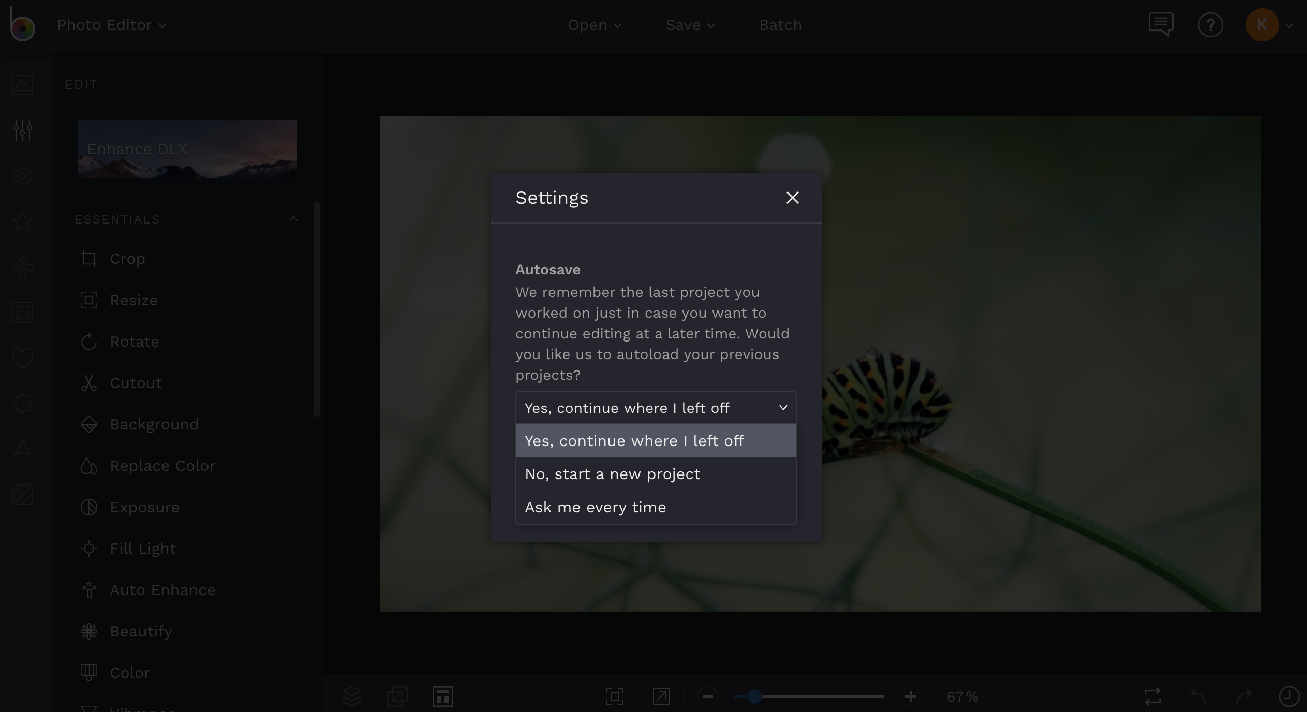The height and width of the screenshot is (712, 1307).
Task: Expand the account menu chevron
Action: pos(1289,25)
